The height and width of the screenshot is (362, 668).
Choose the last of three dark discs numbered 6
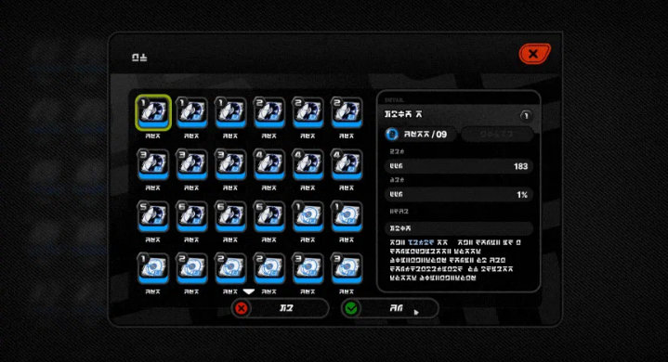pos(269,216)
